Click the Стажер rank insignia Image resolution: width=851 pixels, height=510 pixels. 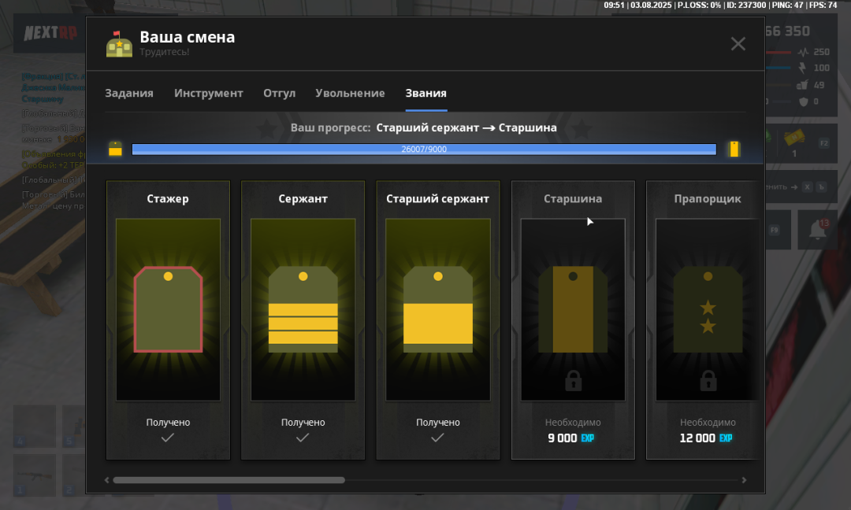coord(169,309)
